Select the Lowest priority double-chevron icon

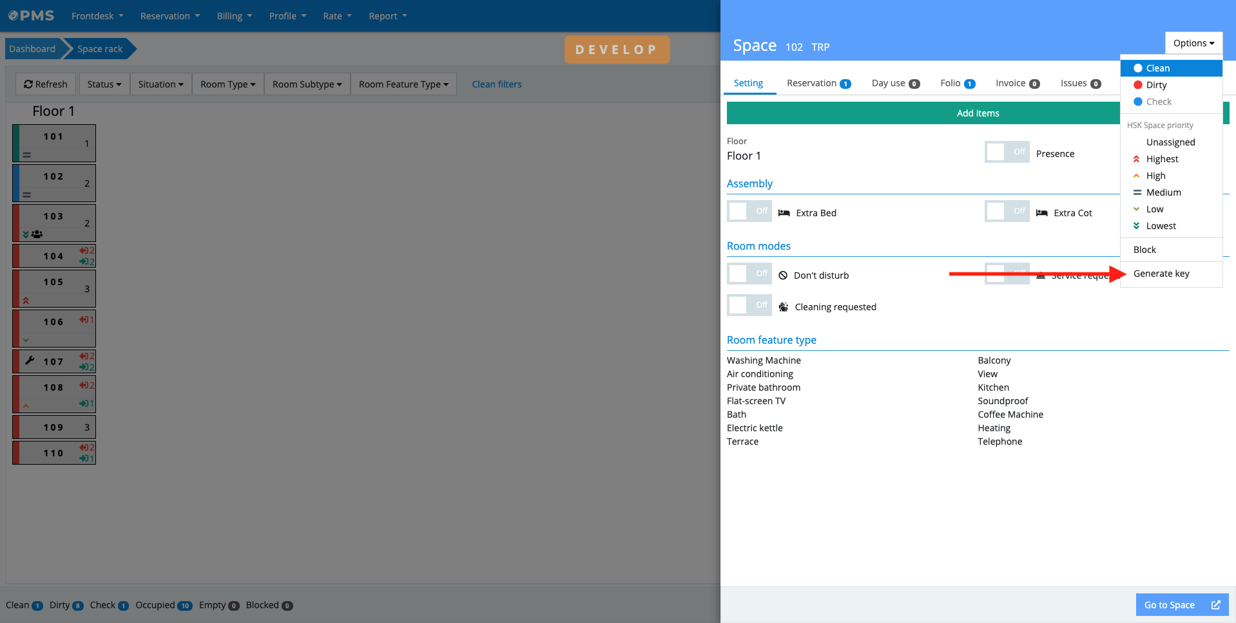[1136, 226]
